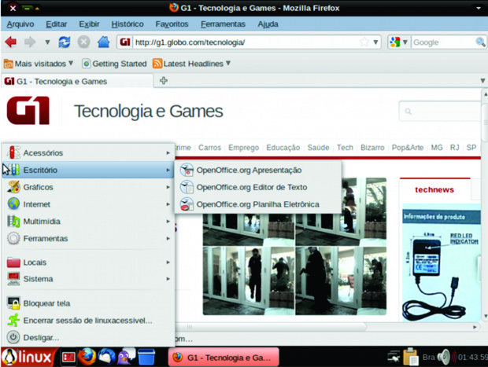Open the search engine selector dropdown
The height and width of the screenshot is (367, 488).
[x=405, y=42]
